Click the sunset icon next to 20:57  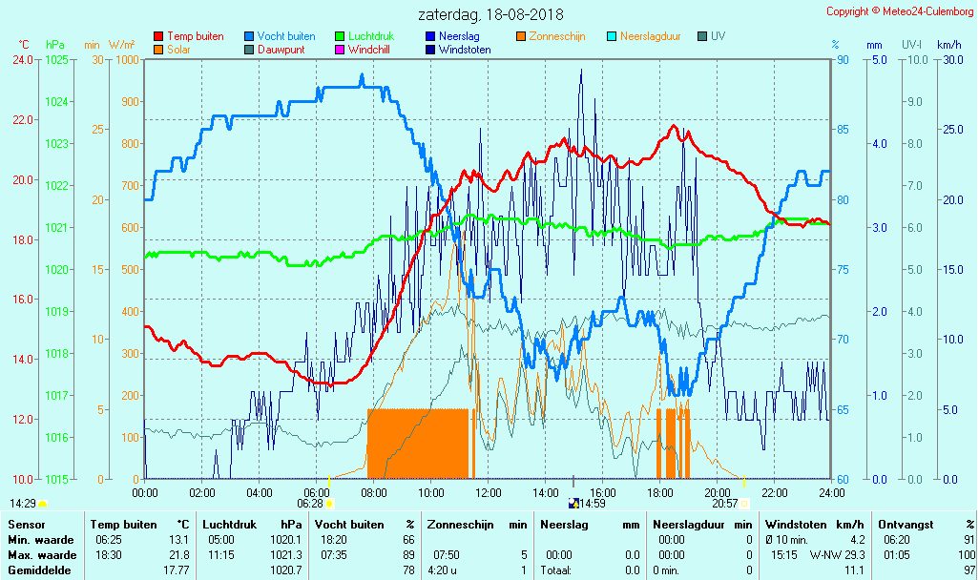tap(744, 504)
